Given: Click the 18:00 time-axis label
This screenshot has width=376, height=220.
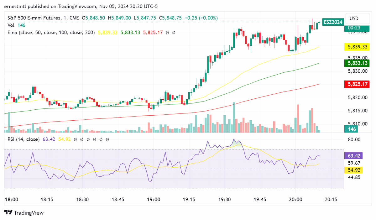Looking at the screenshot, I should (x=12, y=200).
